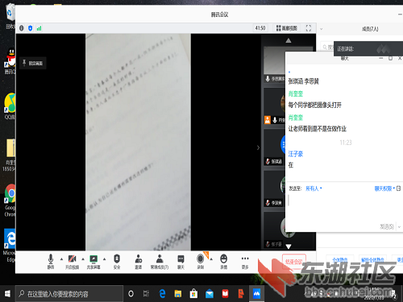Click export chat icon beside 聊天权限
403x302 pixels.
[x=399, y=188]
